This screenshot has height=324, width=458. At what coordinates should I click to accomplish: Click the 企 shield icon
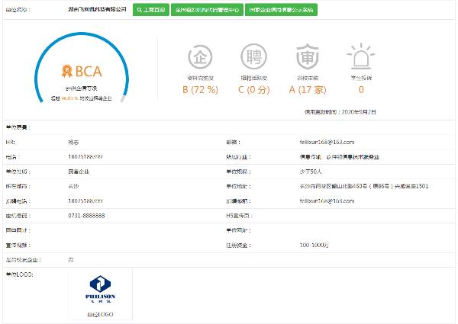pyautogui.click(x=200, y=57)
